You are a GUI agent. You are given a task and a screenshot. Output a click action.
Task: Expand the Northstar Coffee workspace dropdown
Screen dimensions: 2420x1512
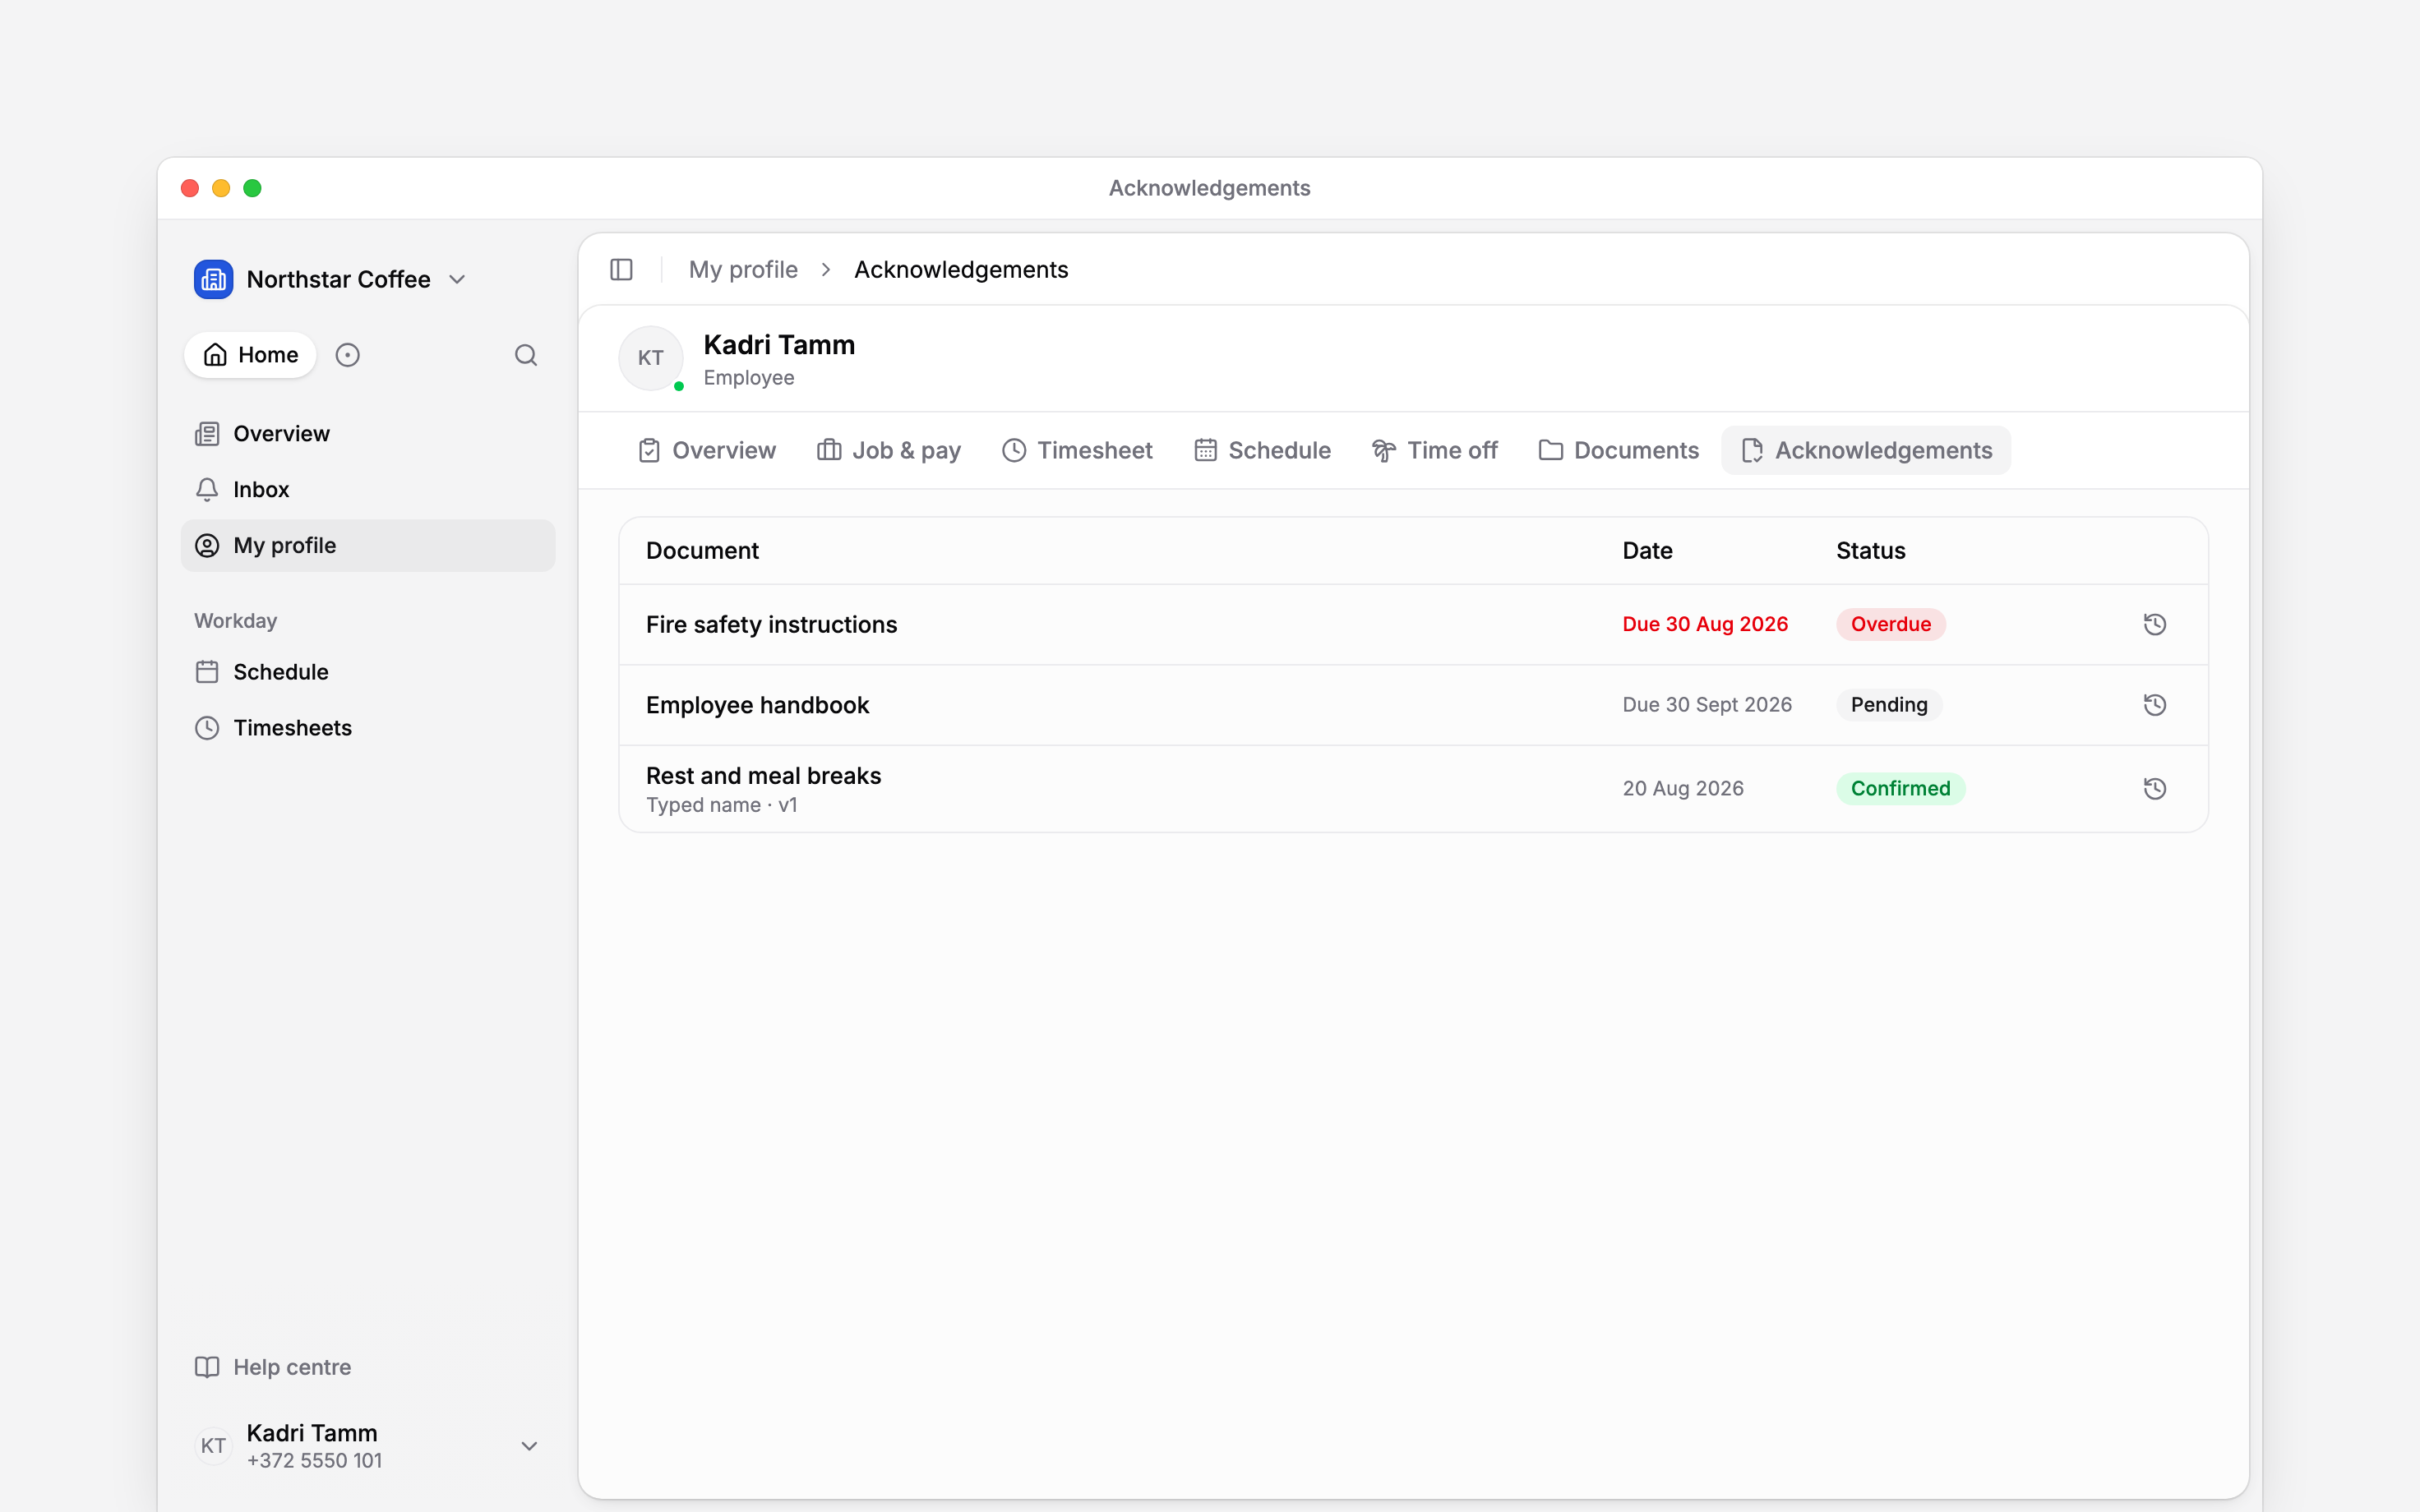[457, 279]
